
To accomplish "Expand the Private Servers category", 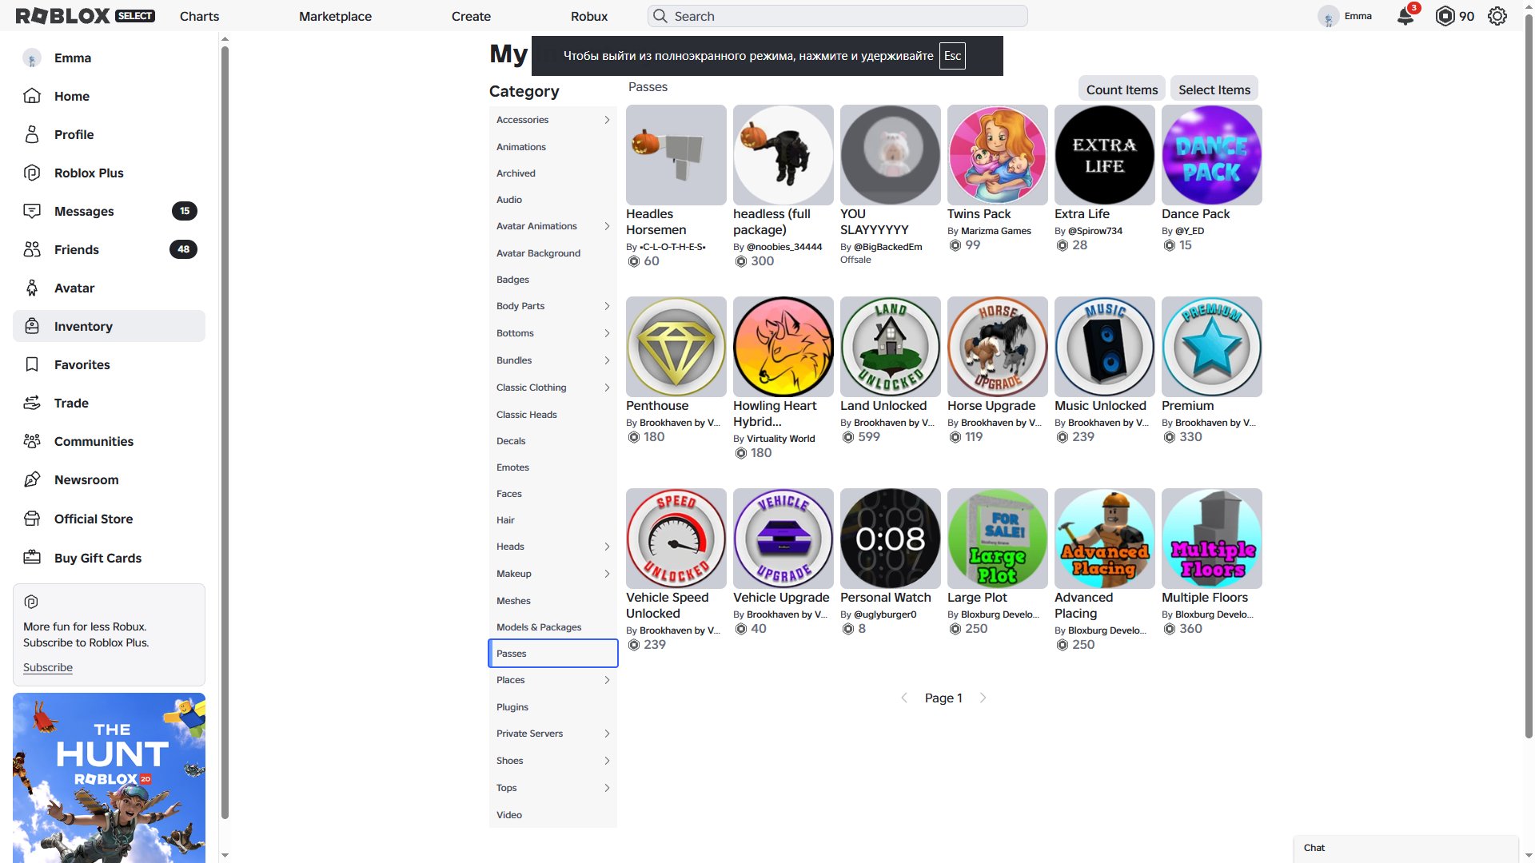I will click(x=552, y=734).
